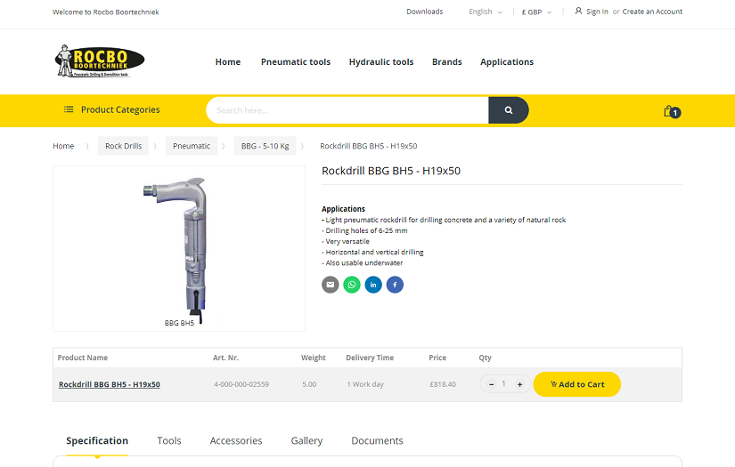Share product on WhatsApp

[352, 285]
